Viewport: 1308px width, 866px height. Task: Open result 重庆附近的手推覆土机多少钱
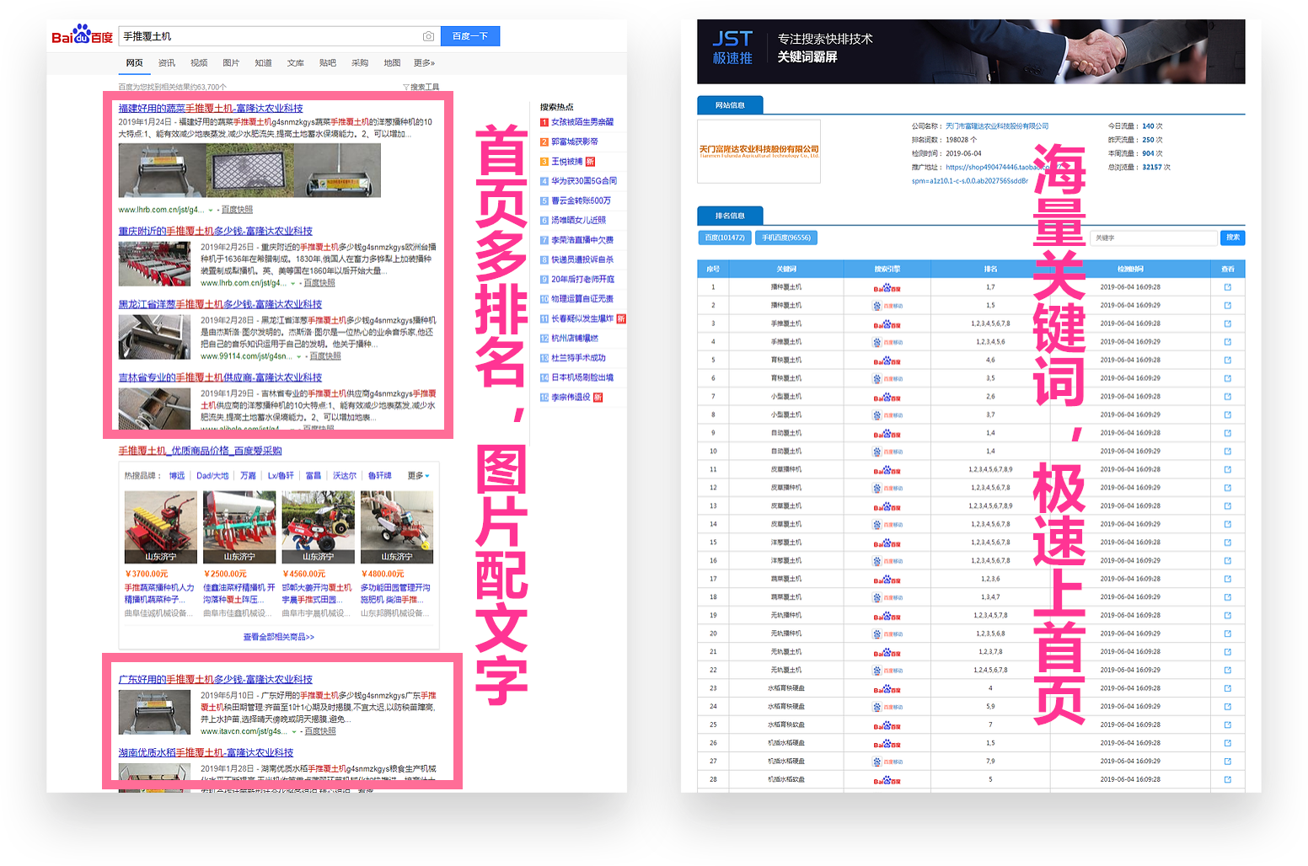point(215,231)
